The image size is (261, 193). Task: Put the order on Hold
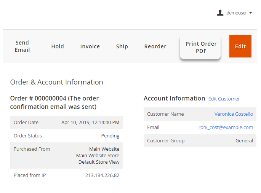(x=58, y=46)
